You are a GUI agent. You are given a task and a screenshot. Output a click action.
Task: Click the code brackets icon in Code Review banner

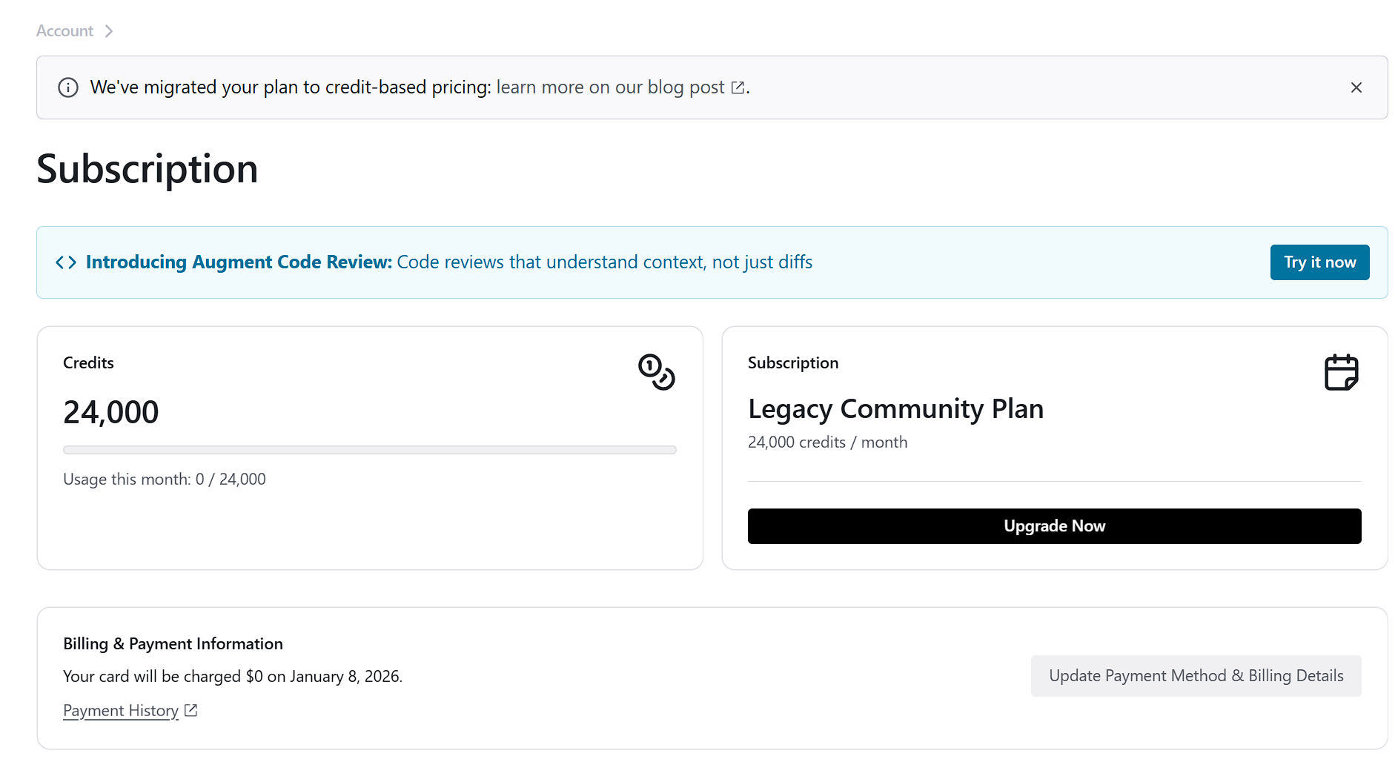pyautogui.click(x=66, y=262)
